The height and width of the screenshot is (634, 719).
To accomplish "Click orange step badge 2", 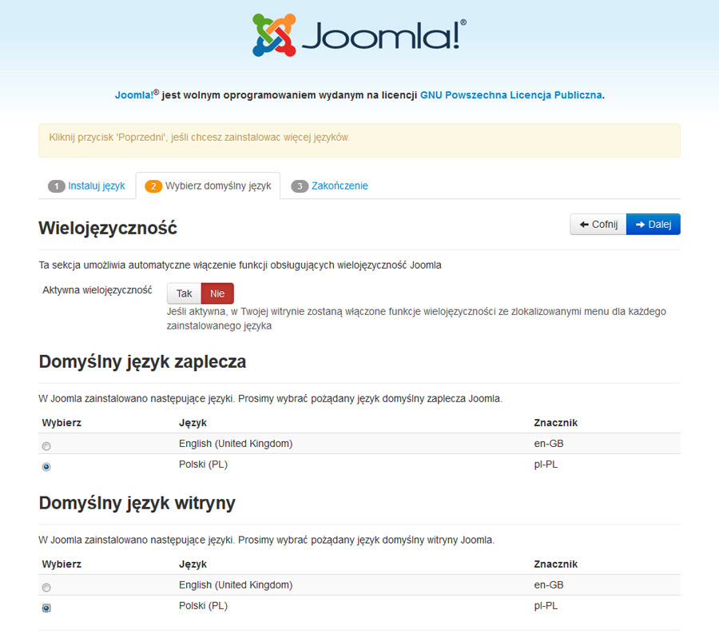I will (153, 186).
